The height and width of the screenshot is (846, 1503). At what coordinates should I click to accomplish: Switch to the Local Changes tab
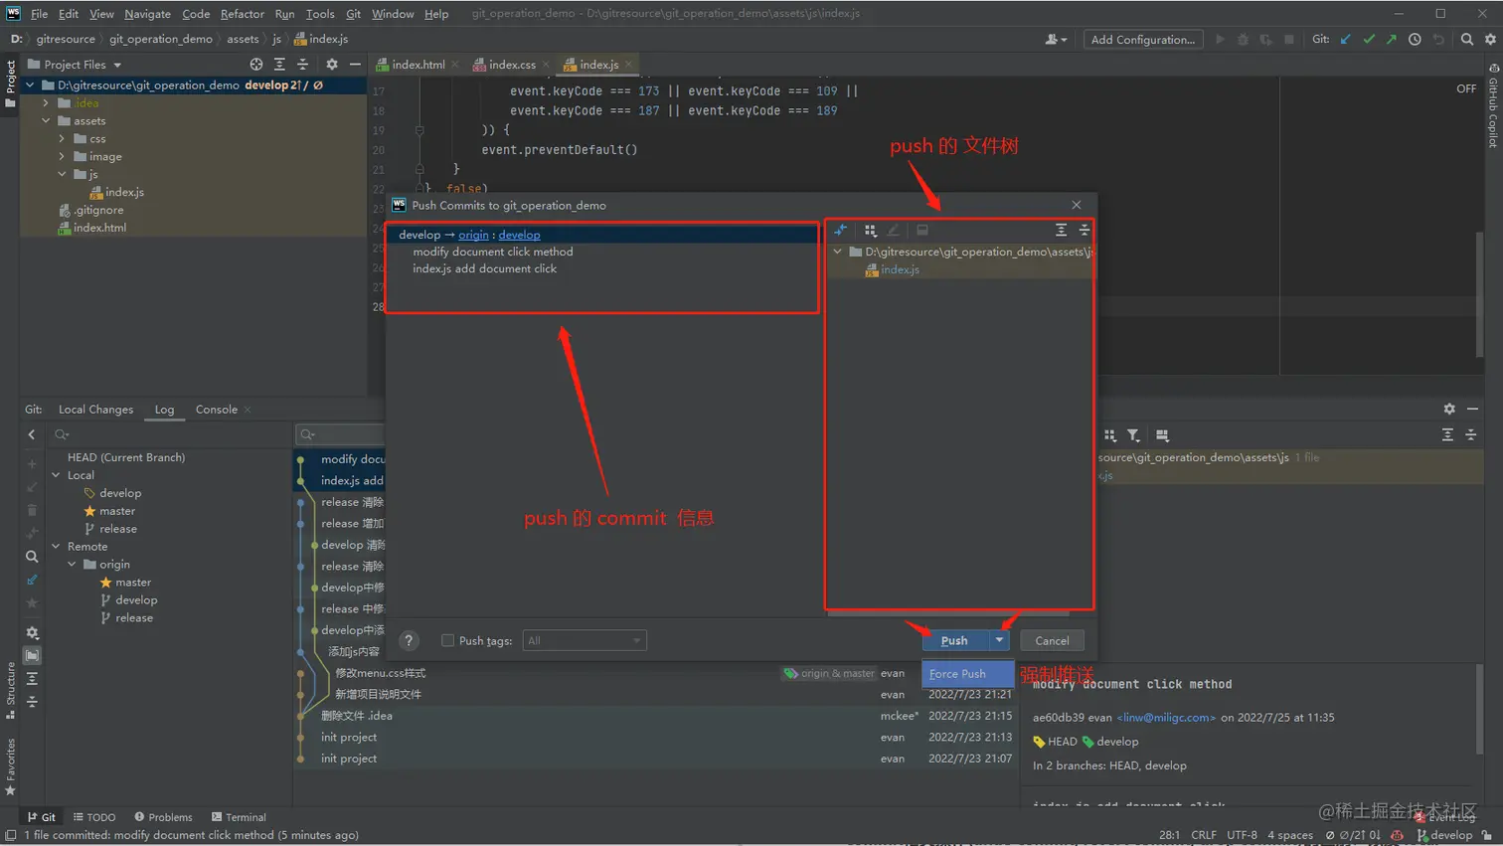click(x=95, y=410)
